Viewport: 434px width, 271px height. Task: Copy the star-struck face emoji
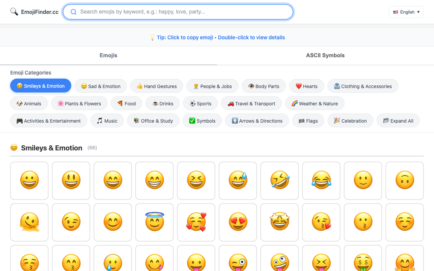279,222
